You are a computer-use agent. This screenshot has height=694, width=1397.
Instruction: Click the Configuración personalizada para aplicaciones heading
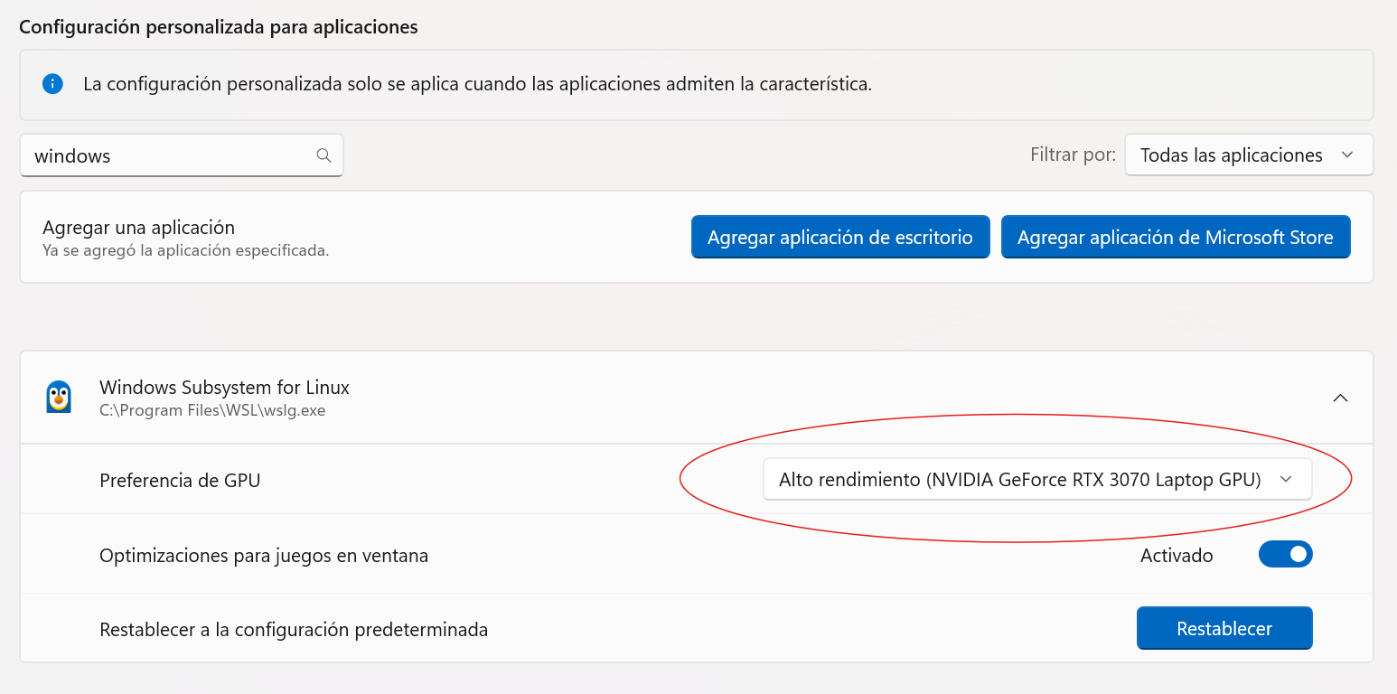(219, 27)
